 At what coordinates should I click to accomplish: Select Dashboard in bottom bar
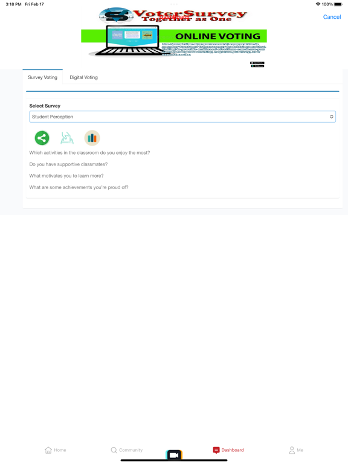tap(228, 450)
